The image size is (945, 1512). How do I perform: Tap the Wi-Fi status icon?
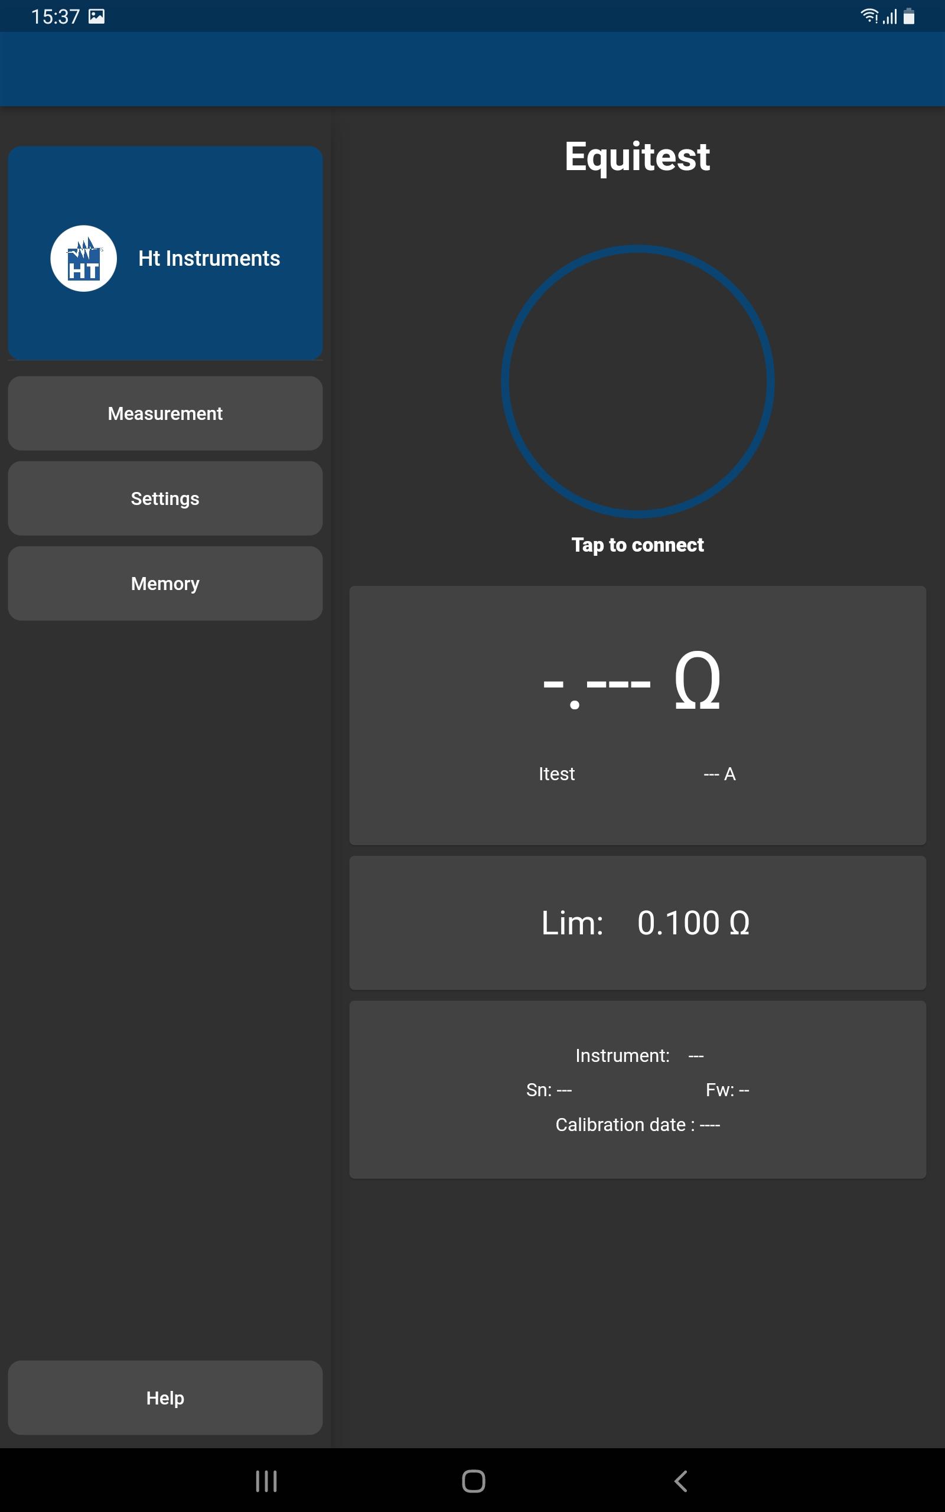[x=869, y=17]
